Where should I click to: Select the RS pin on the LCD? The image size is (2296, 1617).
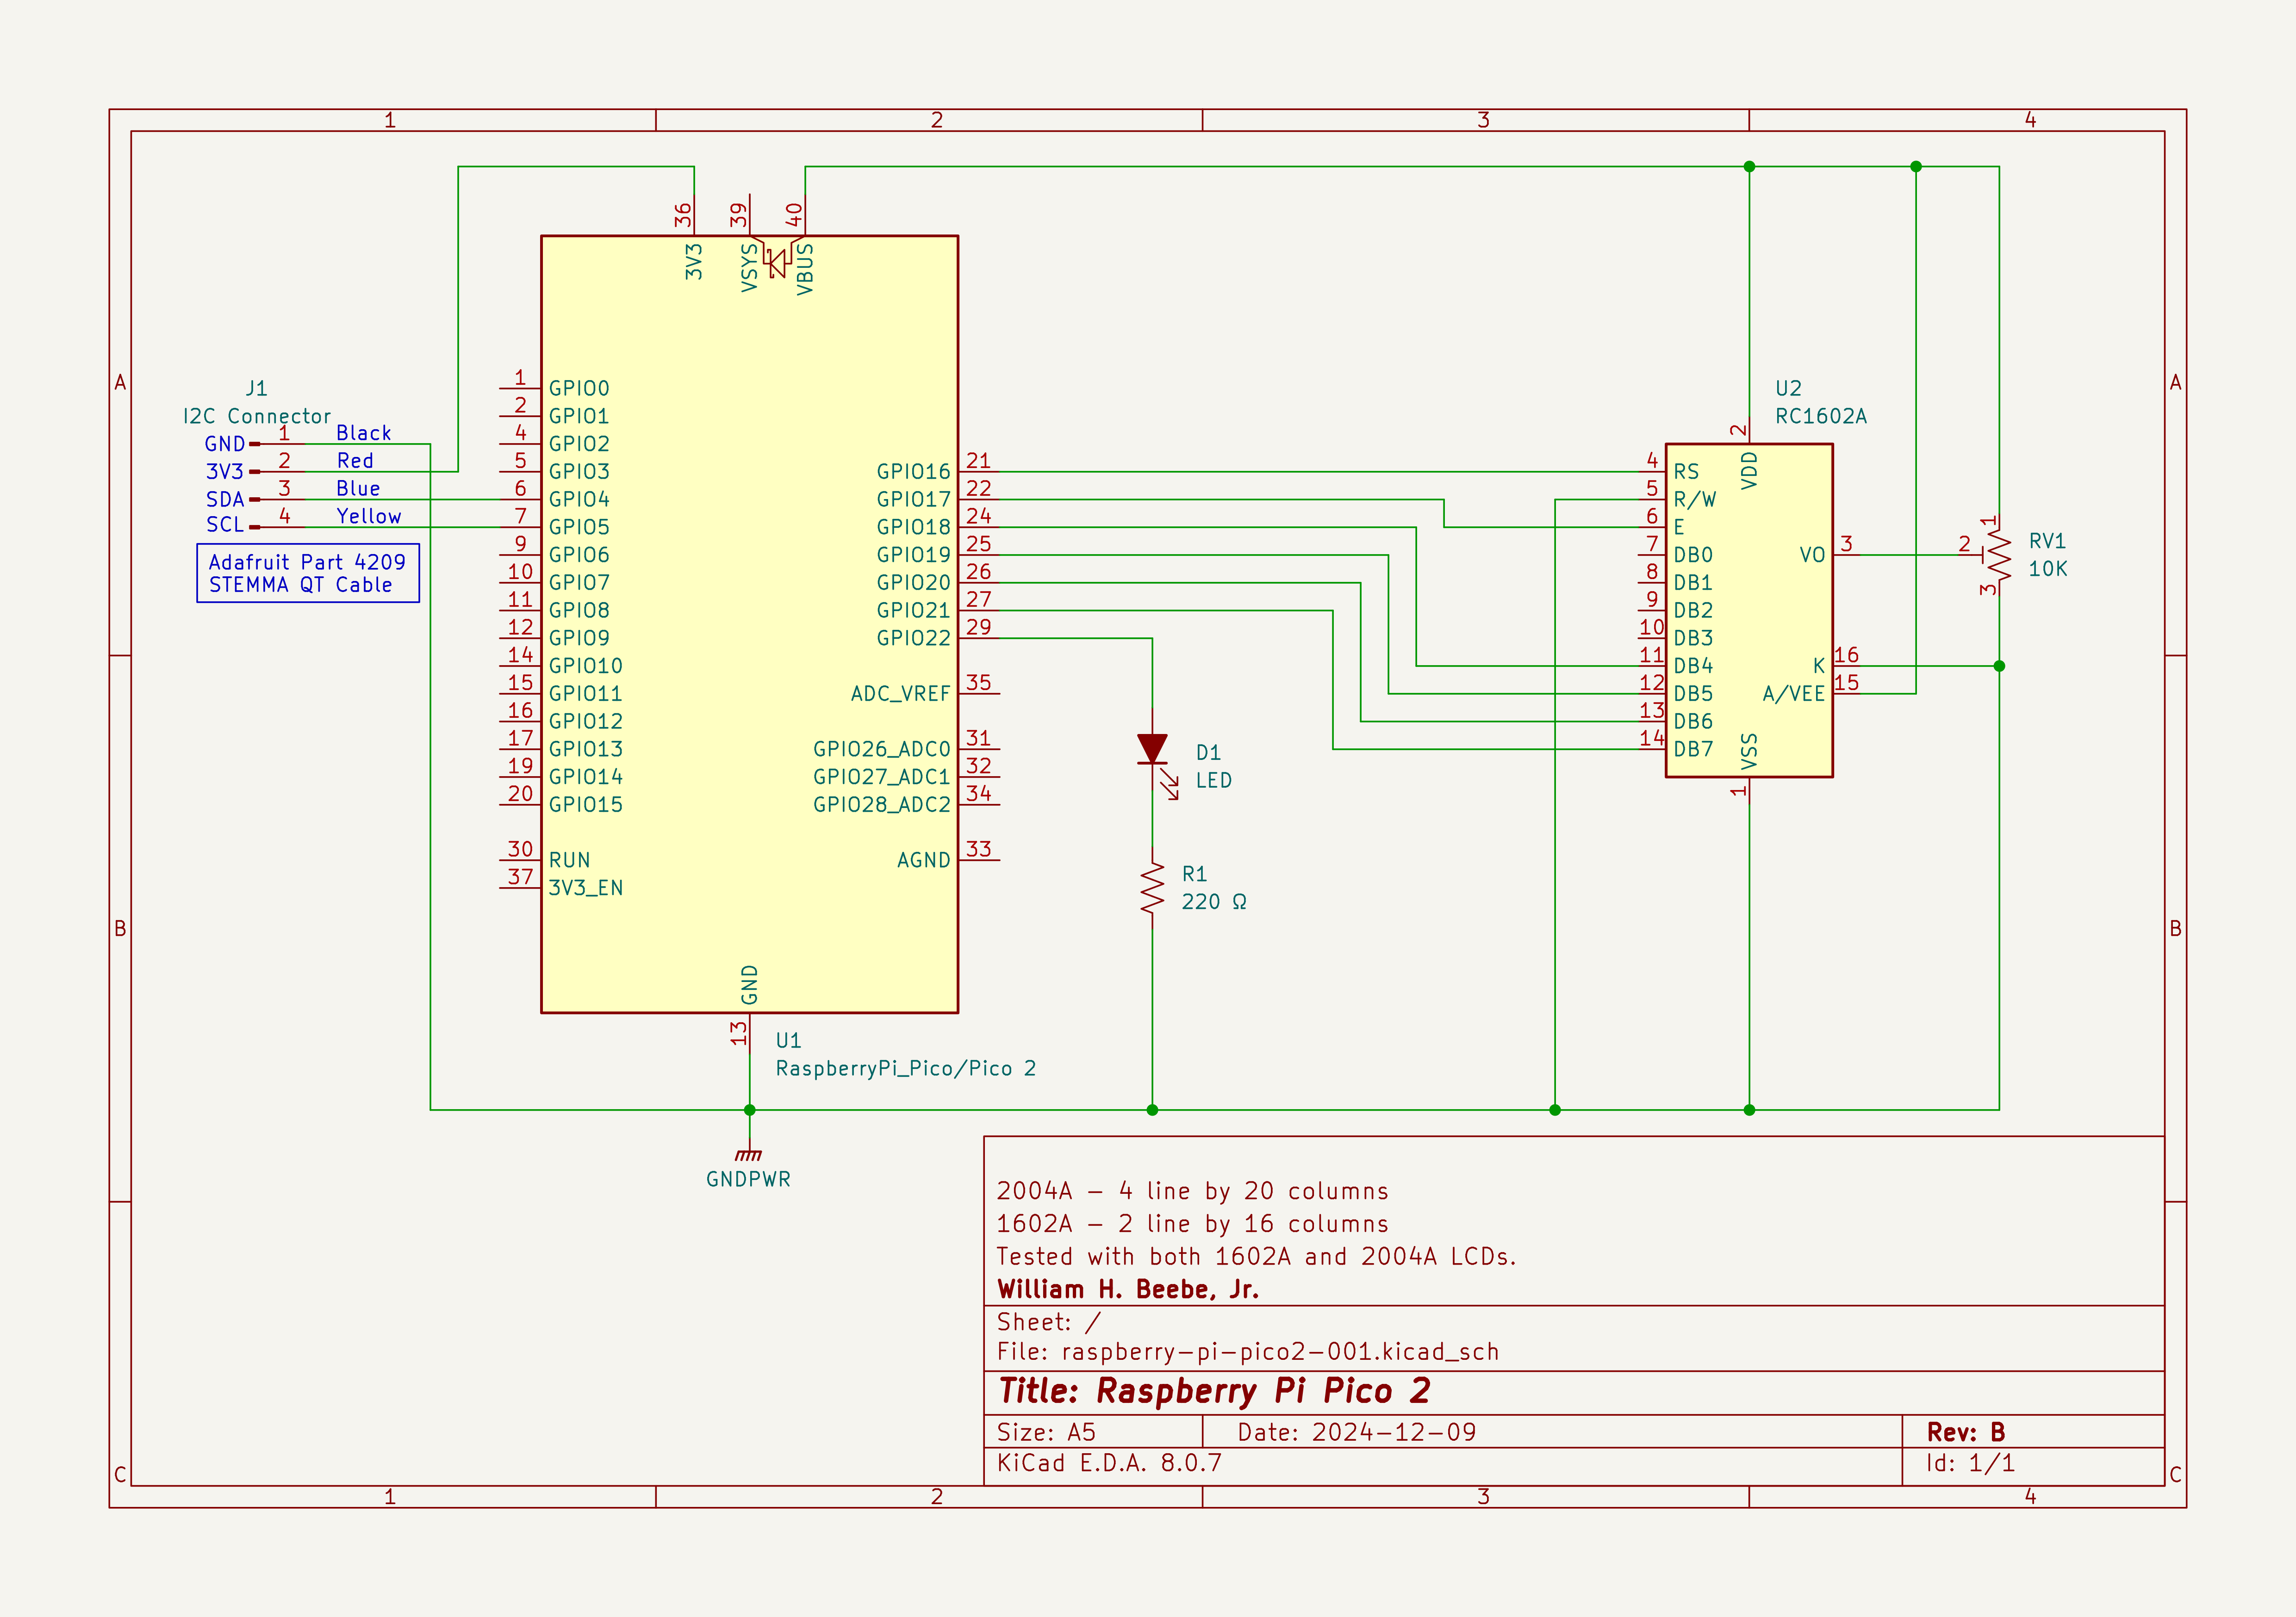point(1686,472)
